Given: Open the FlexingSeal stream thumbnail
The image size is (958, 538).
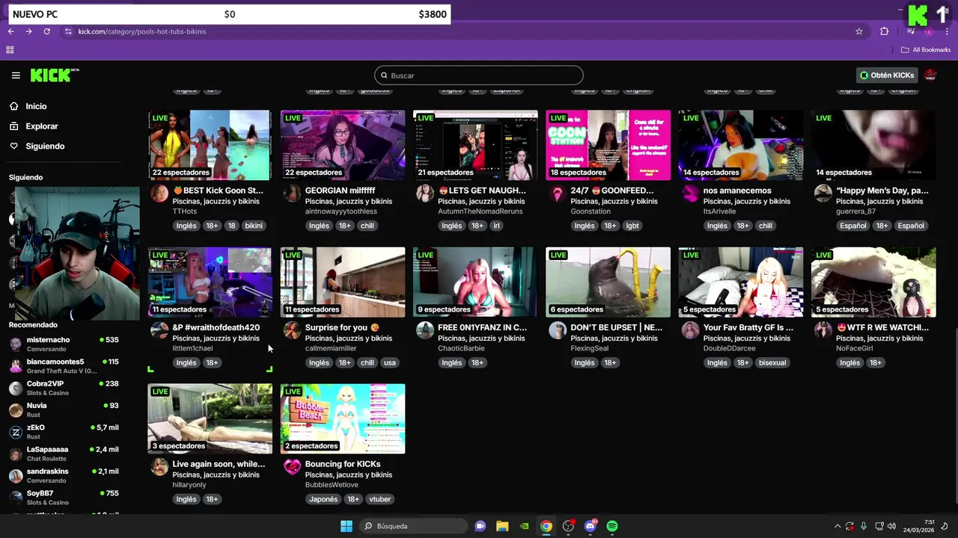Looking at the screenshot, I should coord(608,282).
